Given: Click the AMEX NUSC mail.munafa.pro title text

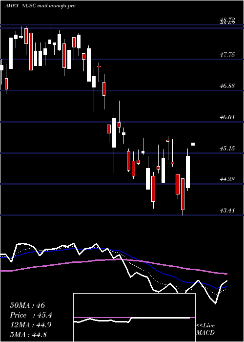Looking at the screenshot, I should tap(40, 6).
